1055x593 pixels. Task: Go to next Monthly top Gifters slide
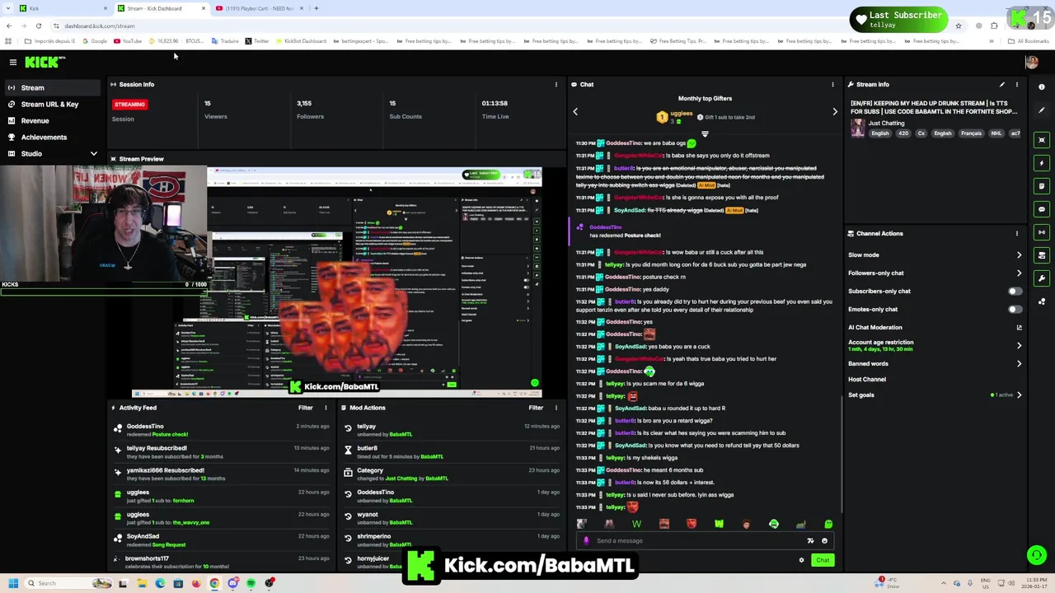pyautogui.click(x=834, y=111)
